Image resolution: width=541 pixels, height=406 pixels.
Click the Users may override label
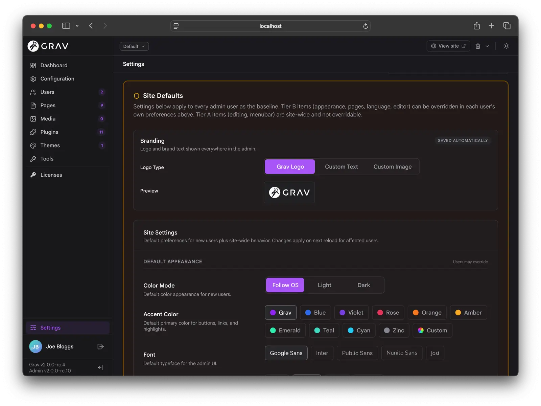[x=470, y=262]
